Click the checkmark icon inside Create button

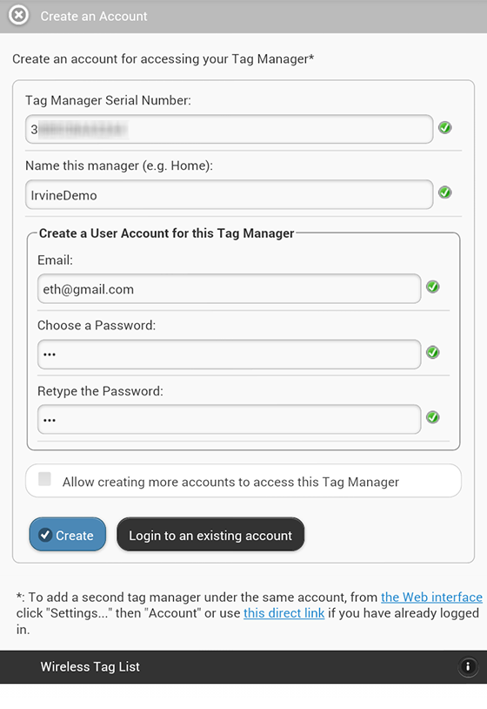[44, 535]
